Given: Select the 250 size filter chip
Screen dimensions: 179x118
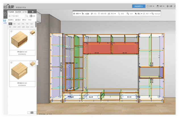Looking at the screenshot, I should pos(11,24).
